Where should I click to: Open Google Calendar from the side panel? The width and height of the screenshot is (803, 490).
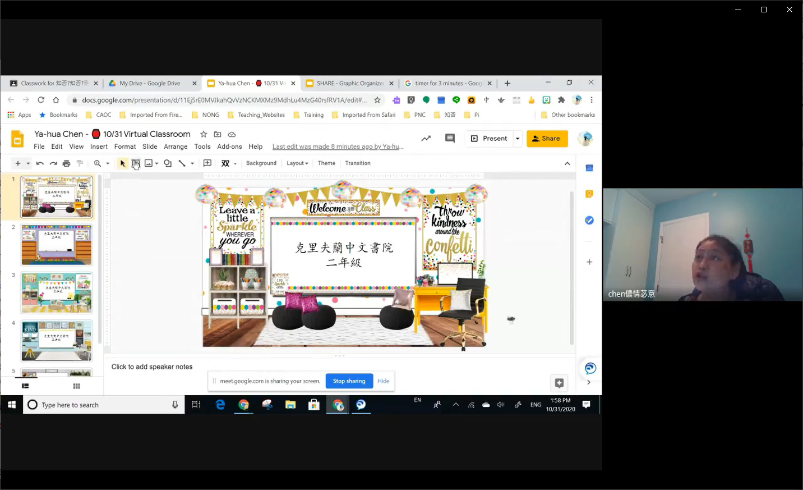coord(589,167)
